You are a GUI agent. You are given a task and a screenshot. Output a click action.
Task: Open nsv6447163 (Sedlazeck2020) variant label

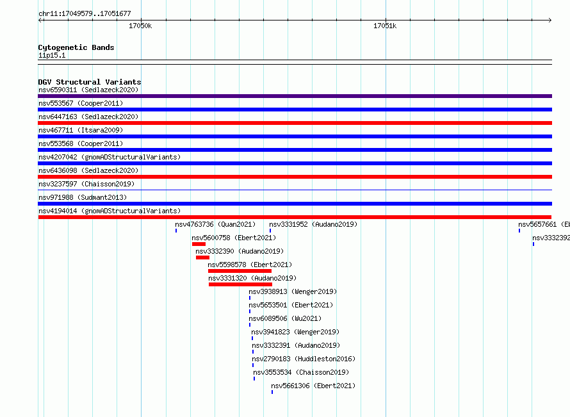88,117
